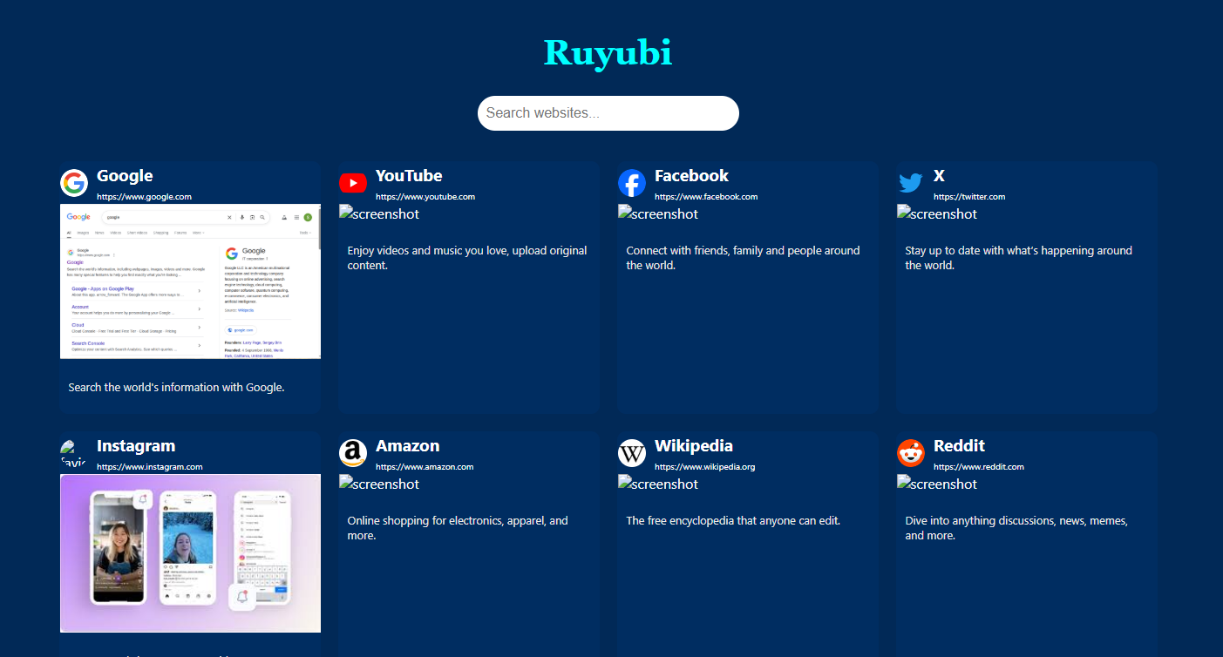Viewport: 1223px width, 657px height.
Task: Click the https://www.facebook.com URL
Action: tap(706, 197)
